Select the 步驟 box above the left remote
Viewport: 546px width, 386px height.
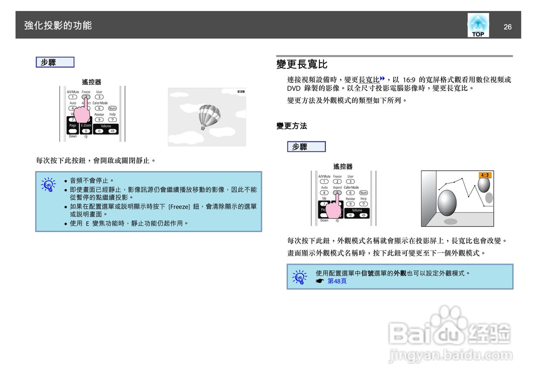coord(55,62)
